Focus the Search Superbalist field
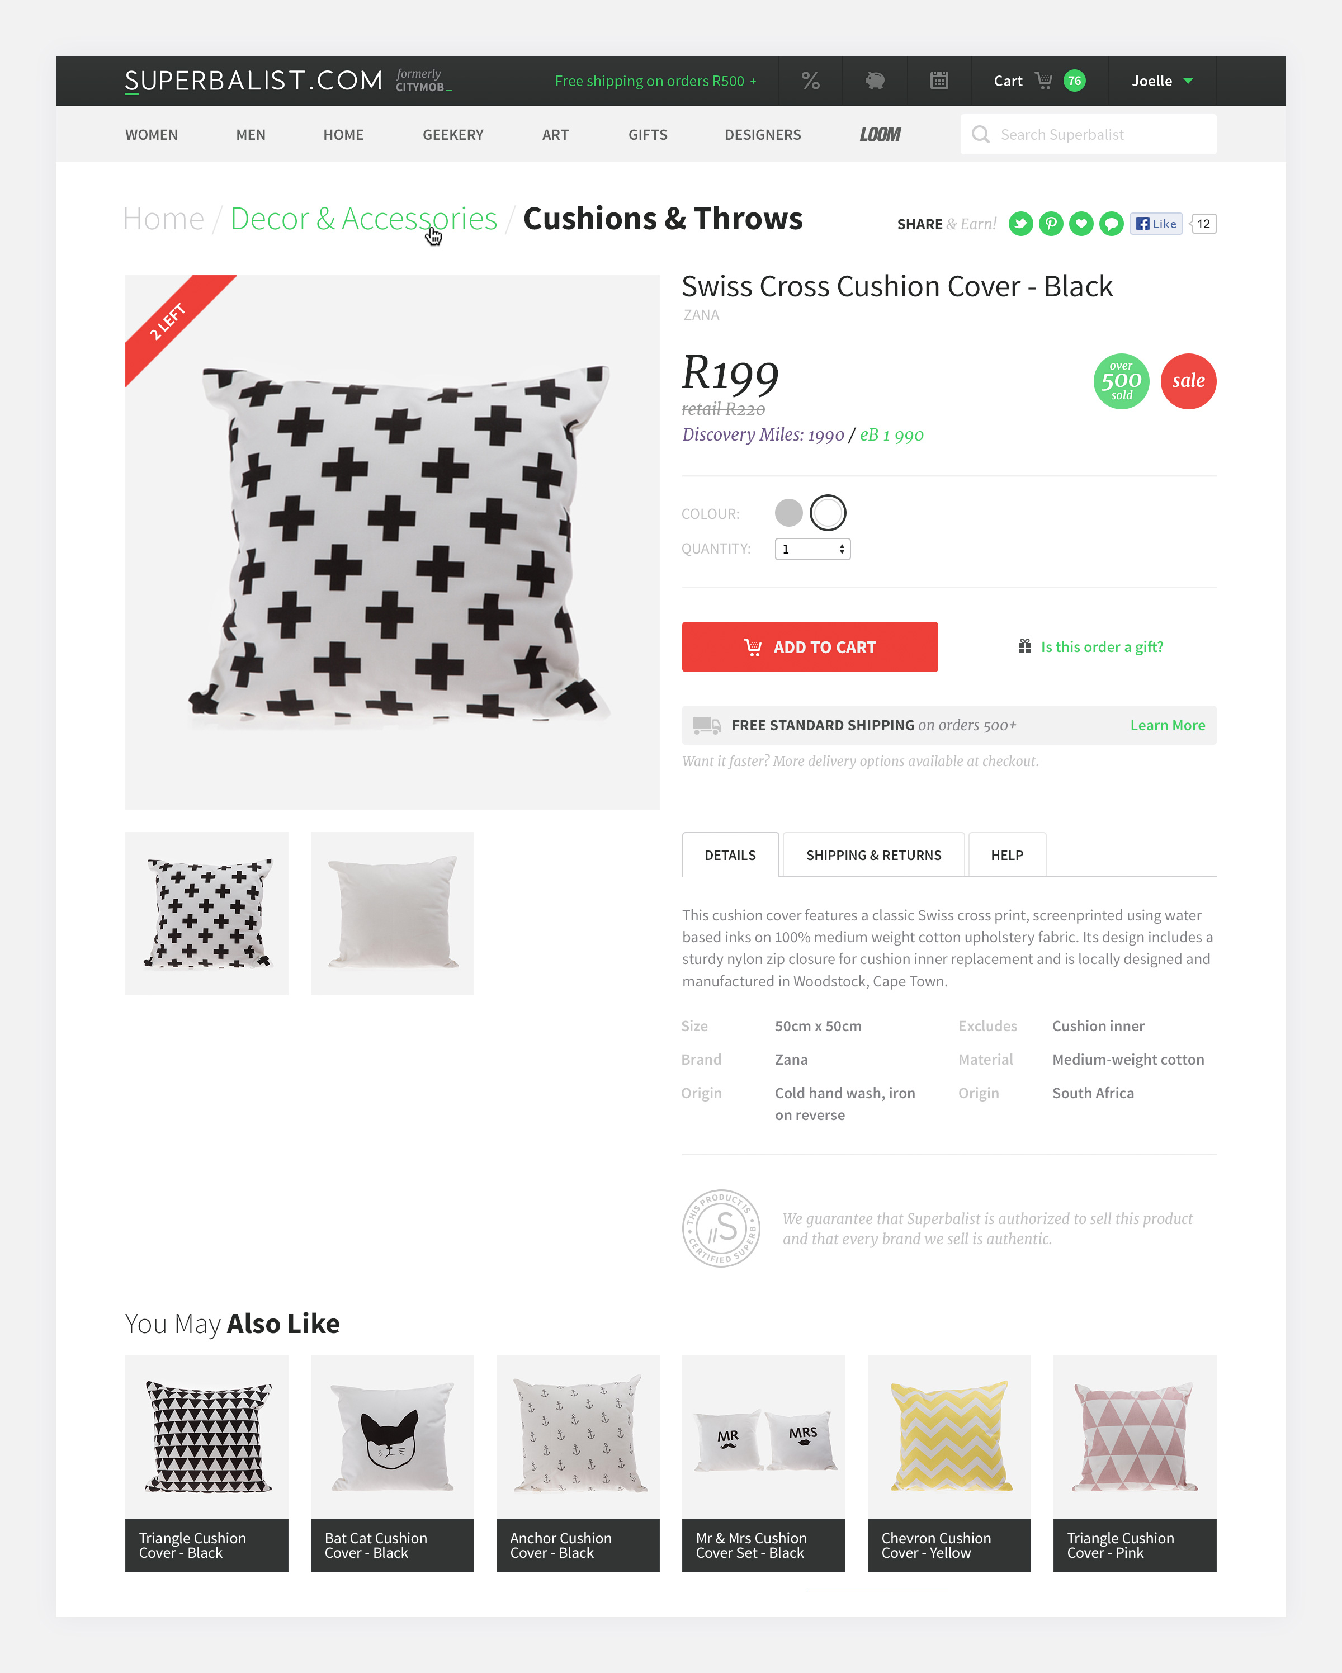Viewport: 1342px width, 1673px height. click(x=1088, y=135)
